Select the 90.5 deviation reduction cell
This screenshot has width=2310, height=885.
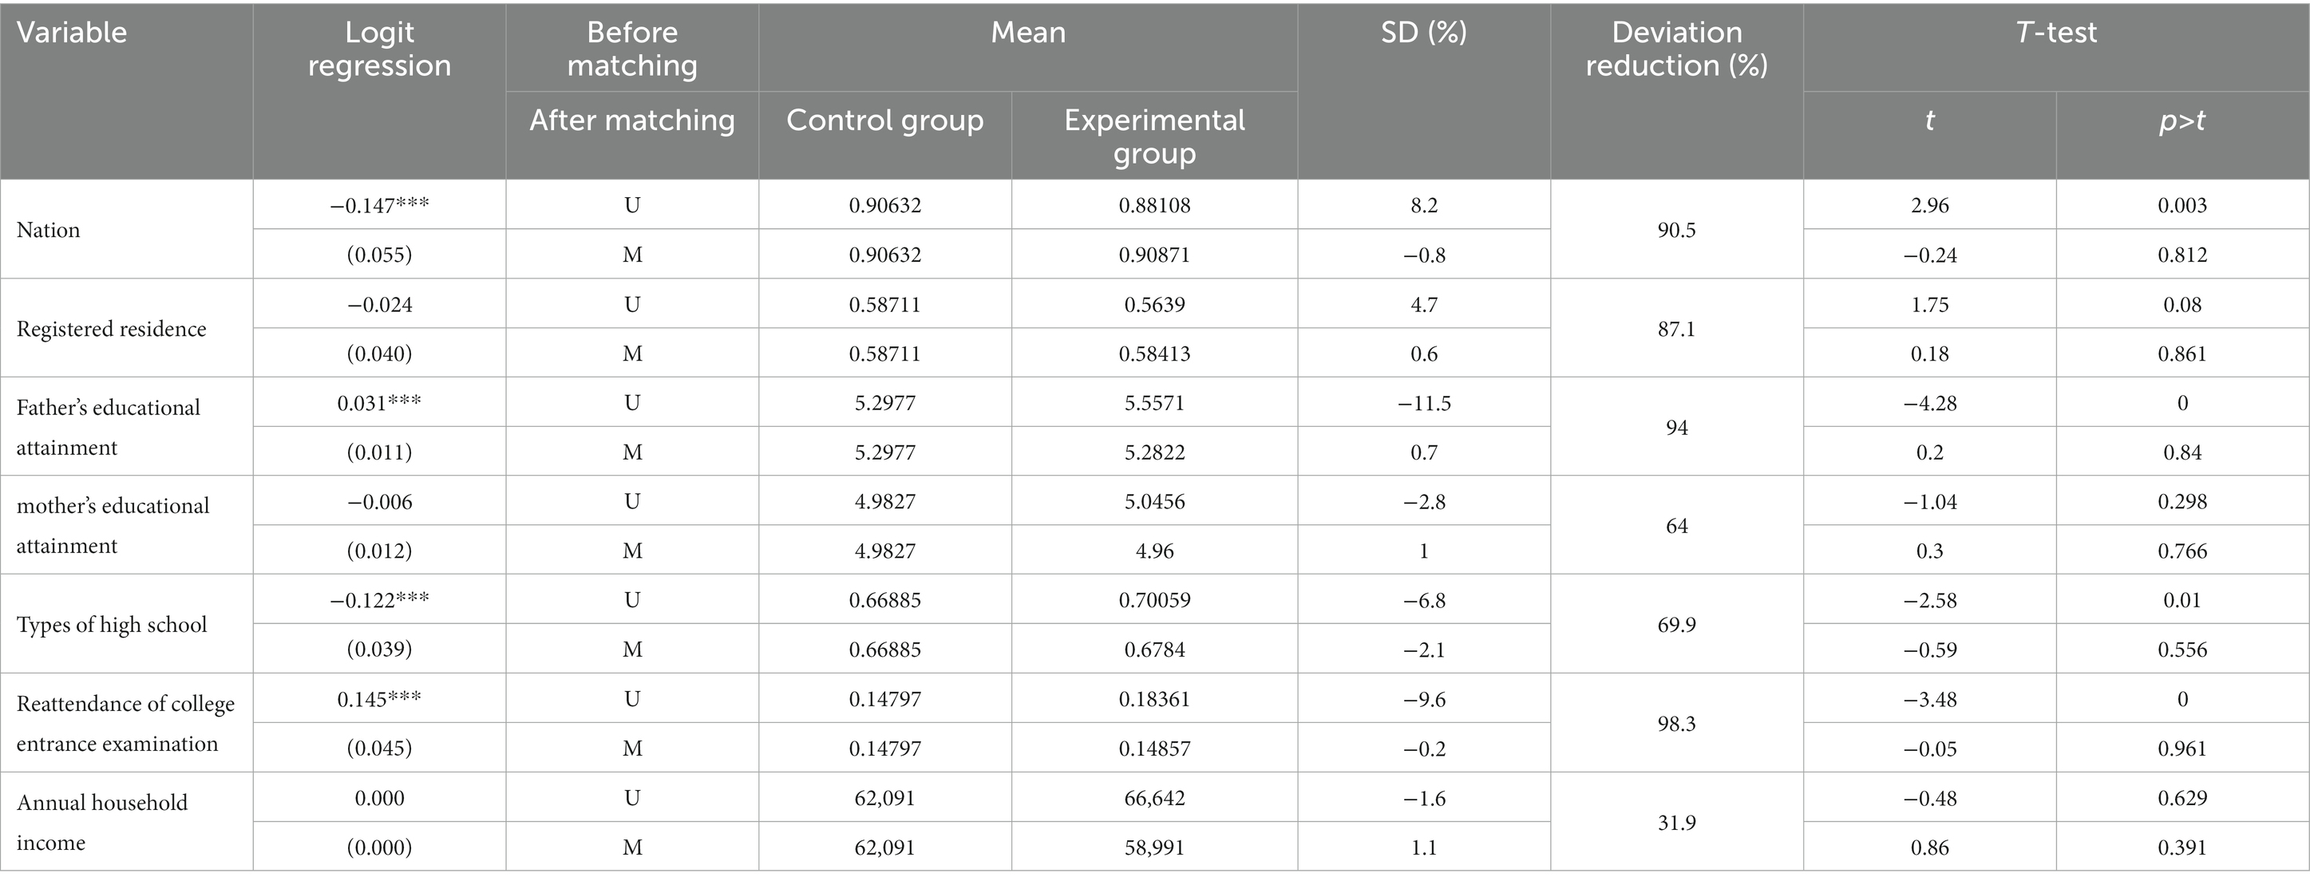[x=1677, y=231]
